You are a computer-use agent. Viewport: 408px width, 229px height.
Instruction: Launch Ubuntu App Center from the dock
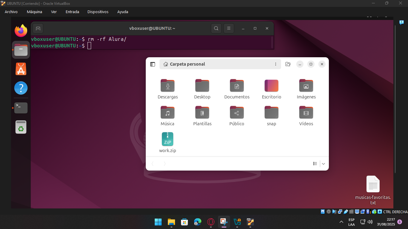pos(21,69)
